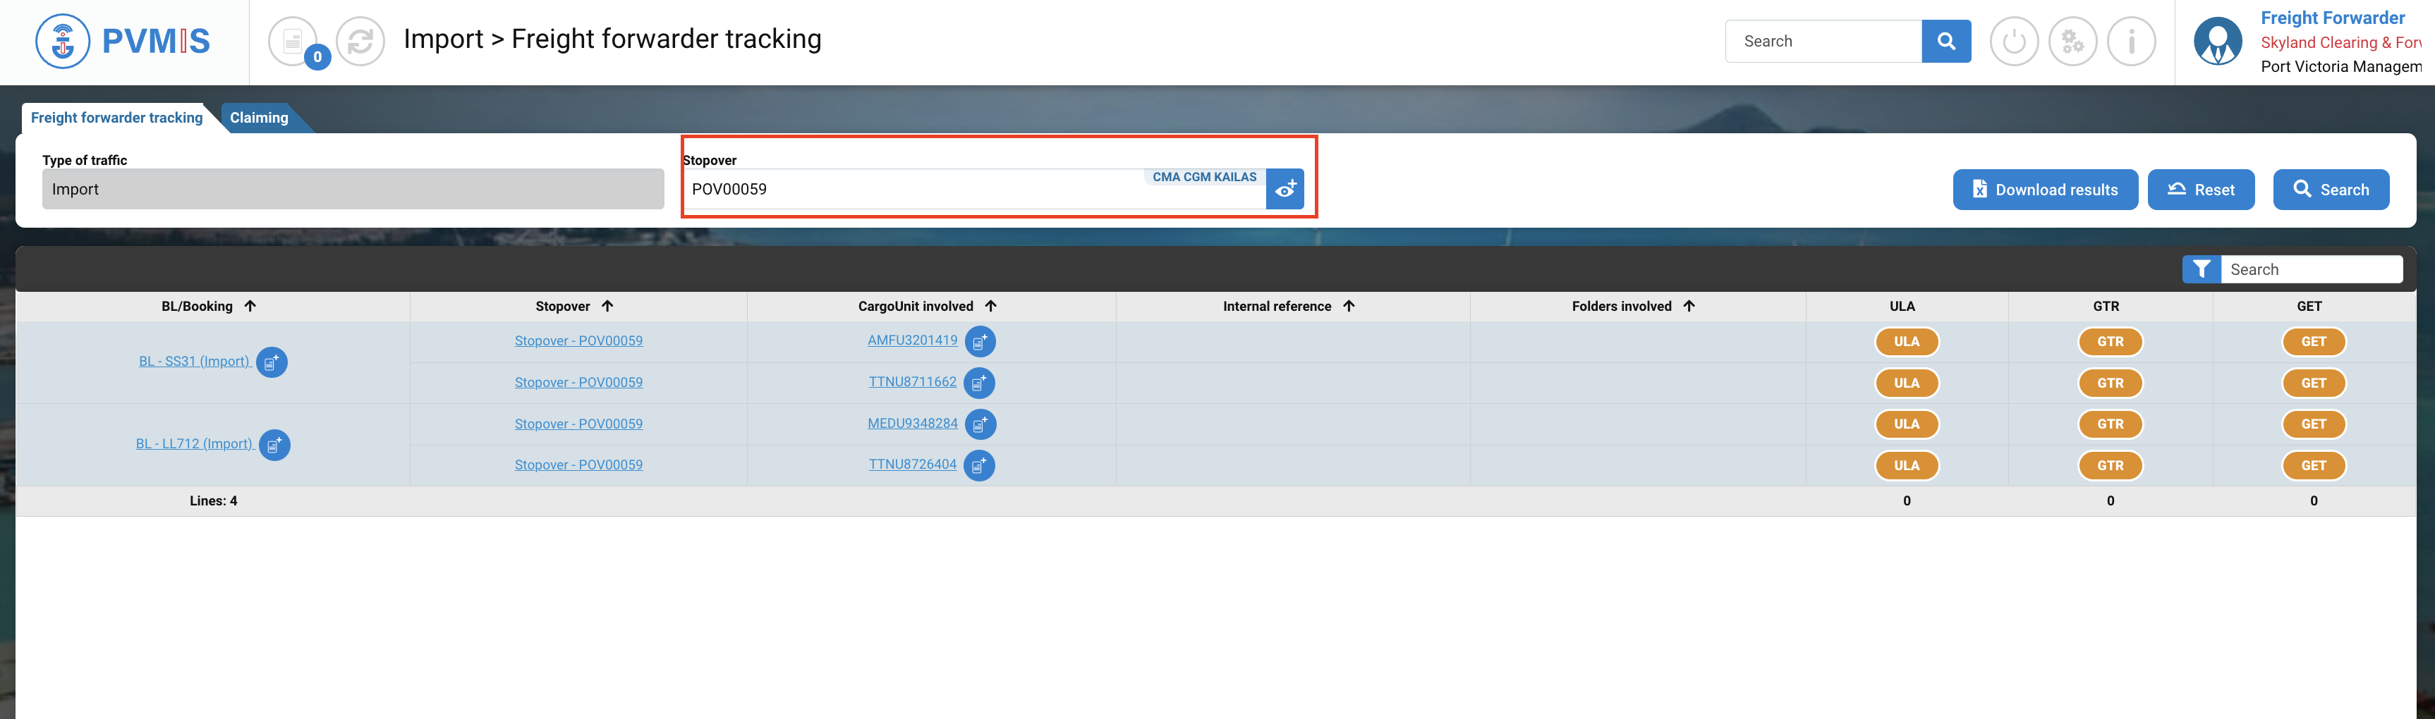Click the add icon beside AMFU3201419

point(980,342)
